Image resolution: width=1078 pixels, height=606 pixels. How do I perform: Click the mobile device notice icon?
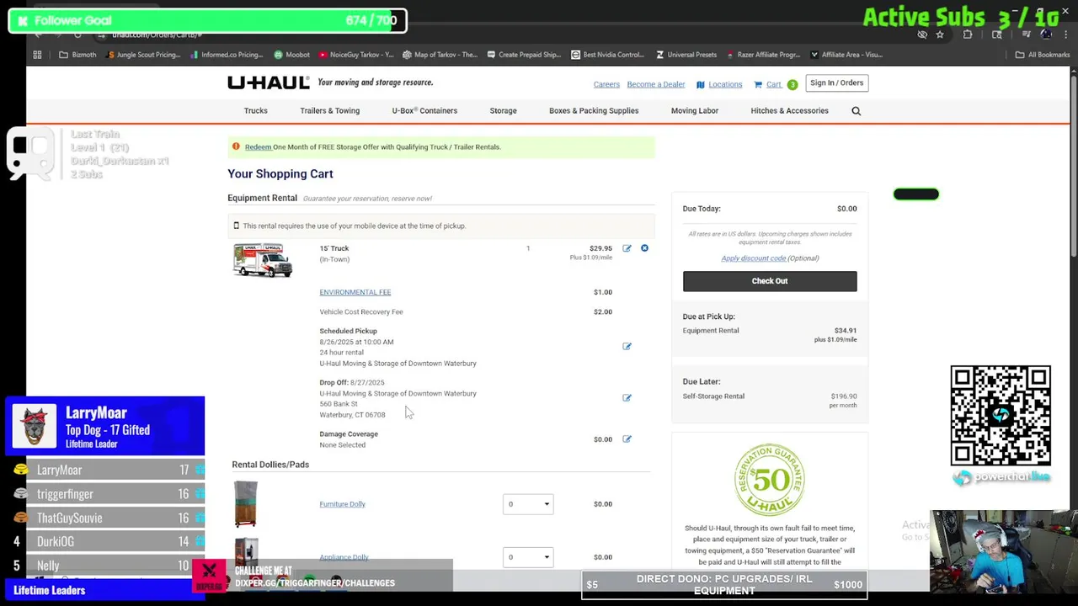tap(236, 226)
